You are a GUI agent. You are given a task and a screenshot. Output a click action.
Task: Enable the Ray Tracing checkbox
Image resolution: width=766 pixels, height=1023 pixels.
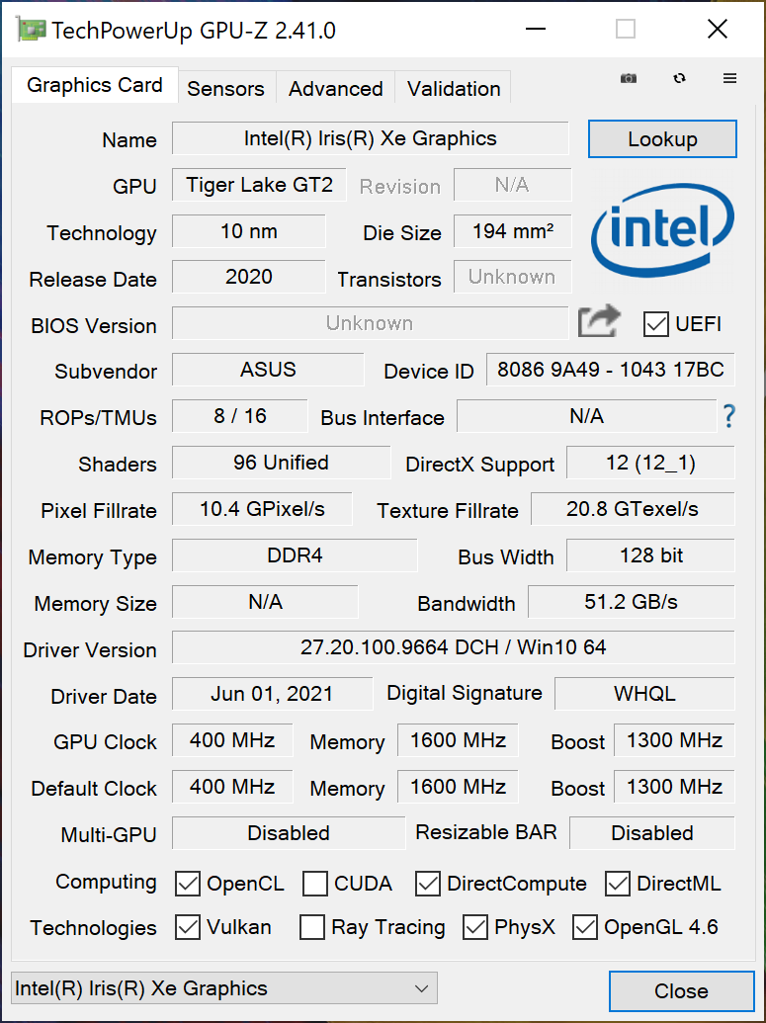pyautogui.click(x=312, y=927)
